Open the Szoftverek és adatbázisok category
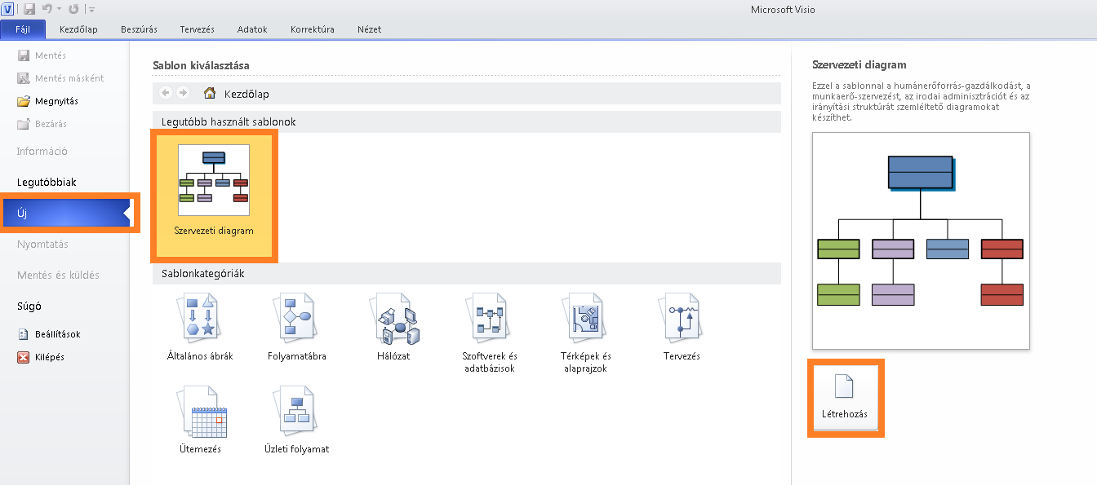The height and width of the screenshot is (485, 1097). [490, 333]
